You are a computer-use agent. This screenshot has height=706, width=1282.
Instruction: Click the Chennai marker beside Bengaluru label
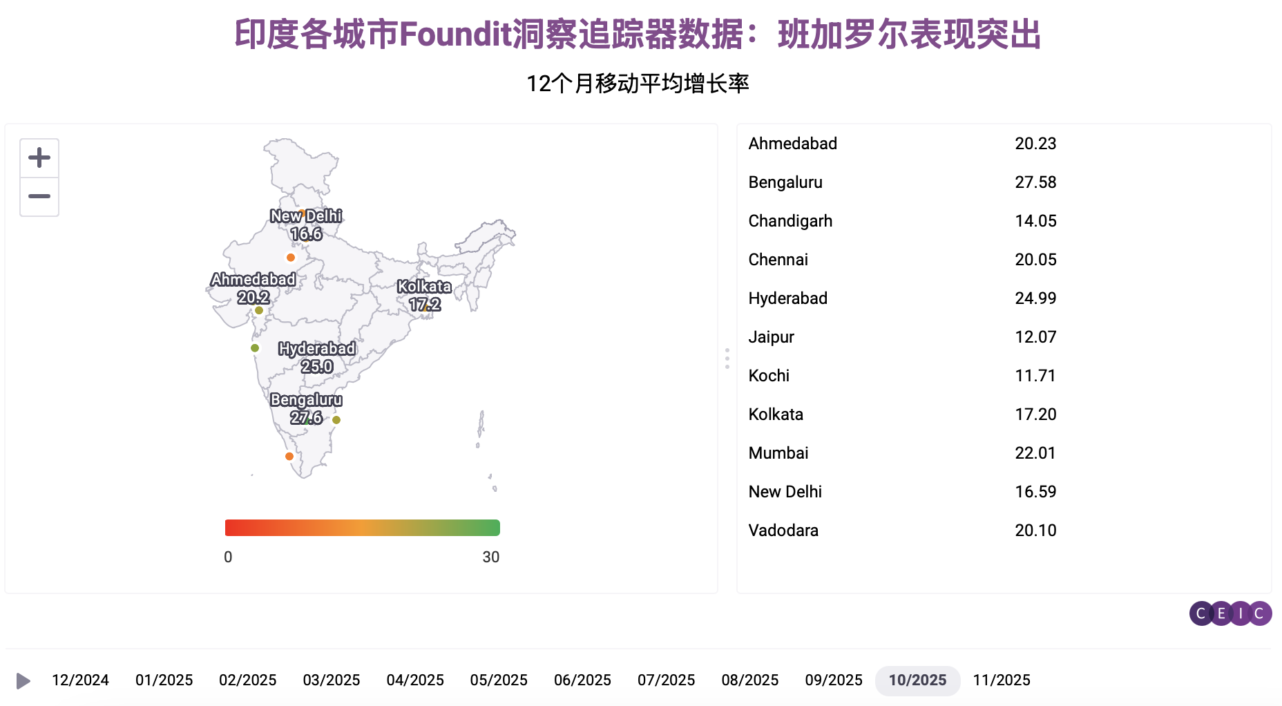coord(336,420)
